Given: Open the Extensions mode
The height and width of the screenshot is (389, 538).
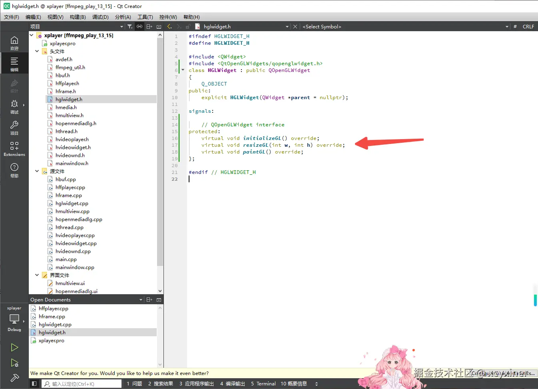Looking at the screenshot, I should tap(14, 149).
